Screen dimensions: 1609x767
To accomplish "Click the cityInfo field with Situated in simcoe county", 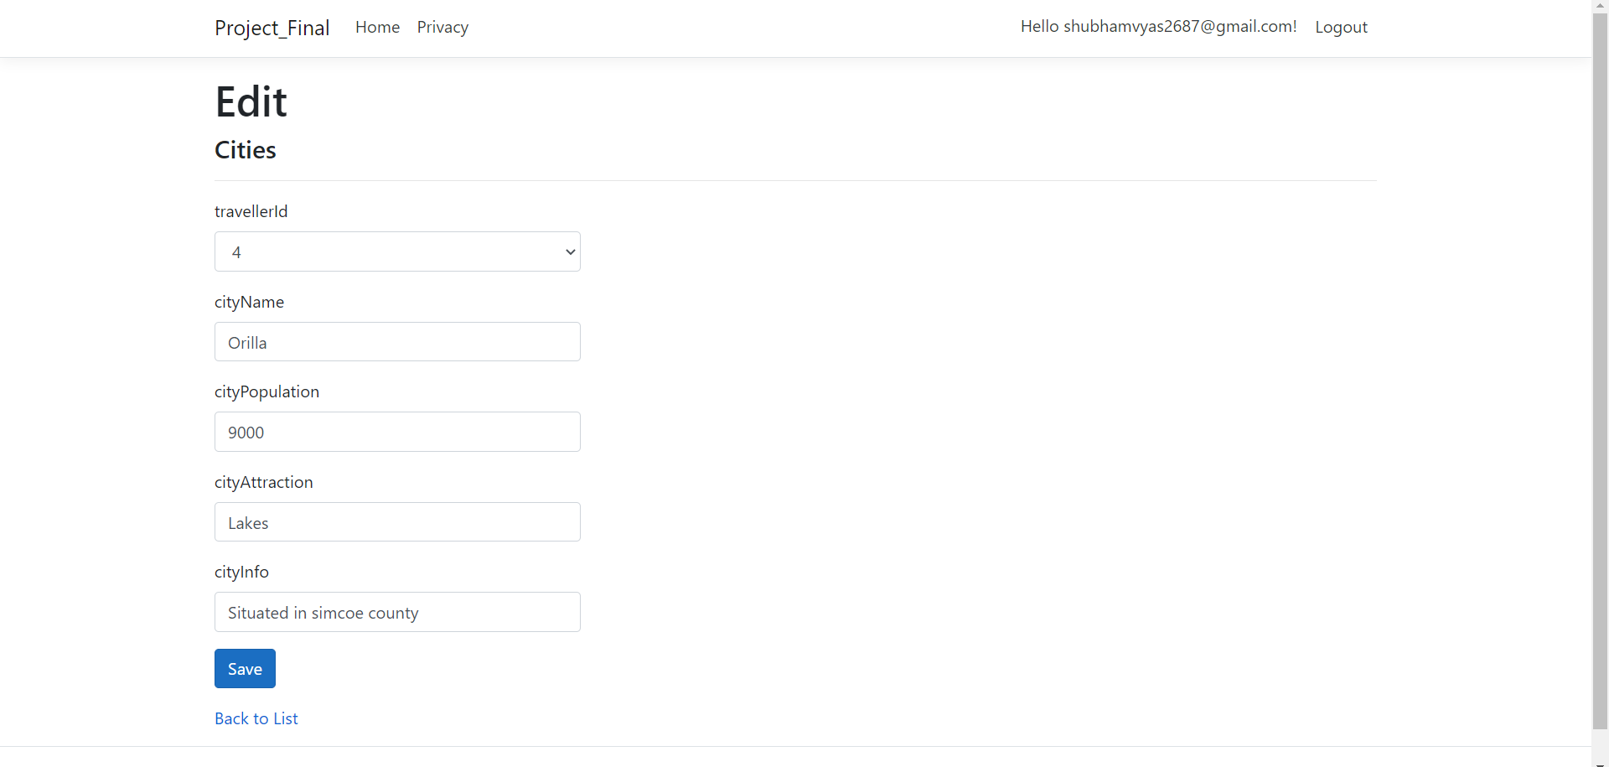I will [397, 612].
